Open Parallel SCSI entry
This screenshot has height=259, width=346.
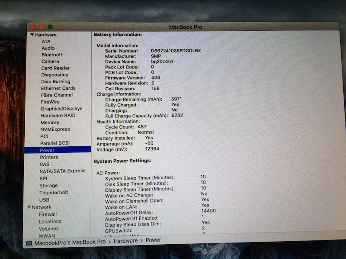[x=55, y=143]
